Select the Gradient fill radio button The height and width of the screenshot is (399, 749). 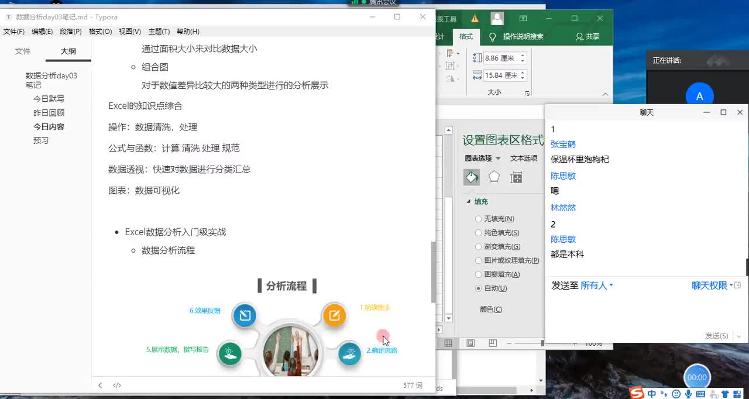479,247
